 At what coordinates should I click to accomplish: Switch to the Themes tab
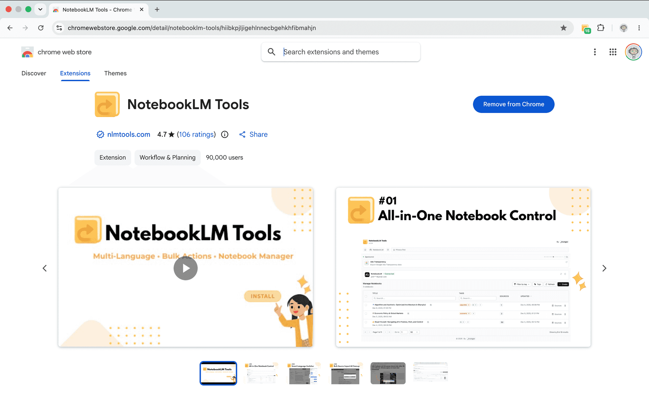[115, 73]
